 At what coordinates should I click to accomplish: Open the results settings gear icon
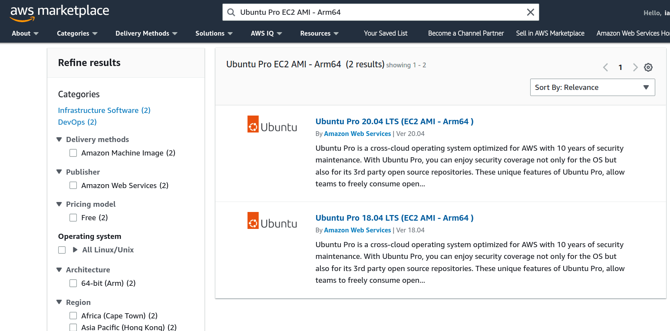tap(648, 67)
